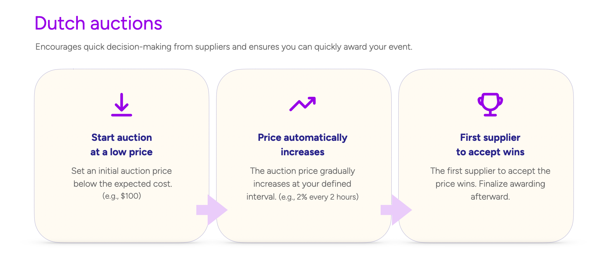The width and height of the screenshot is (605, 259).
Task: Click the purple trophy icon
Action: [x=490, y=105]
